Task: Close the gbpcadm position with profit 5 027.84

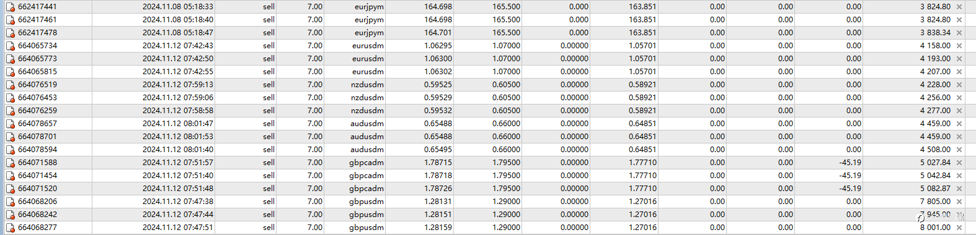Action: click(x=959, y=163)
